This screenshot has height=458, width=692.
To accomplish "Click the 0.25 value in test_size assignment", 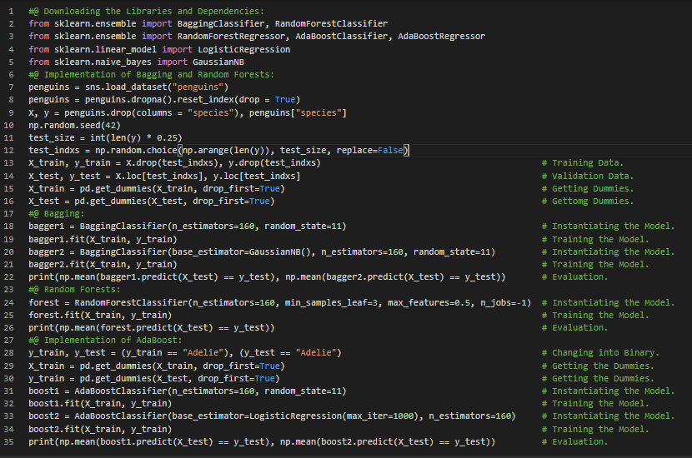I will tap(168, 138).
